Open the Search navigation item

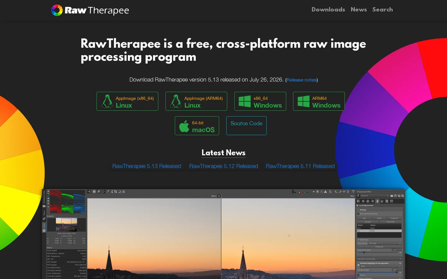coord(382,10)
